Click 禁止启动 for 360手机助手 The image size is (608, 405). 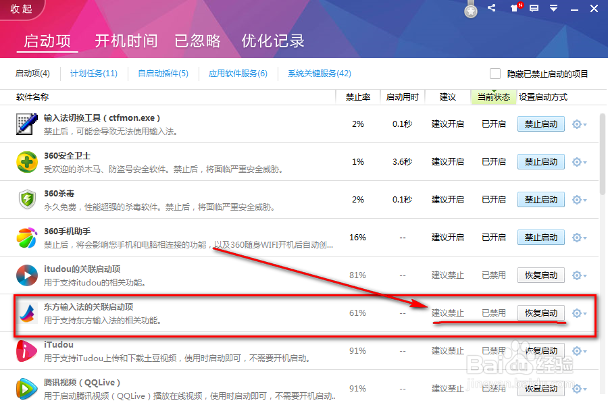point(541,237)
